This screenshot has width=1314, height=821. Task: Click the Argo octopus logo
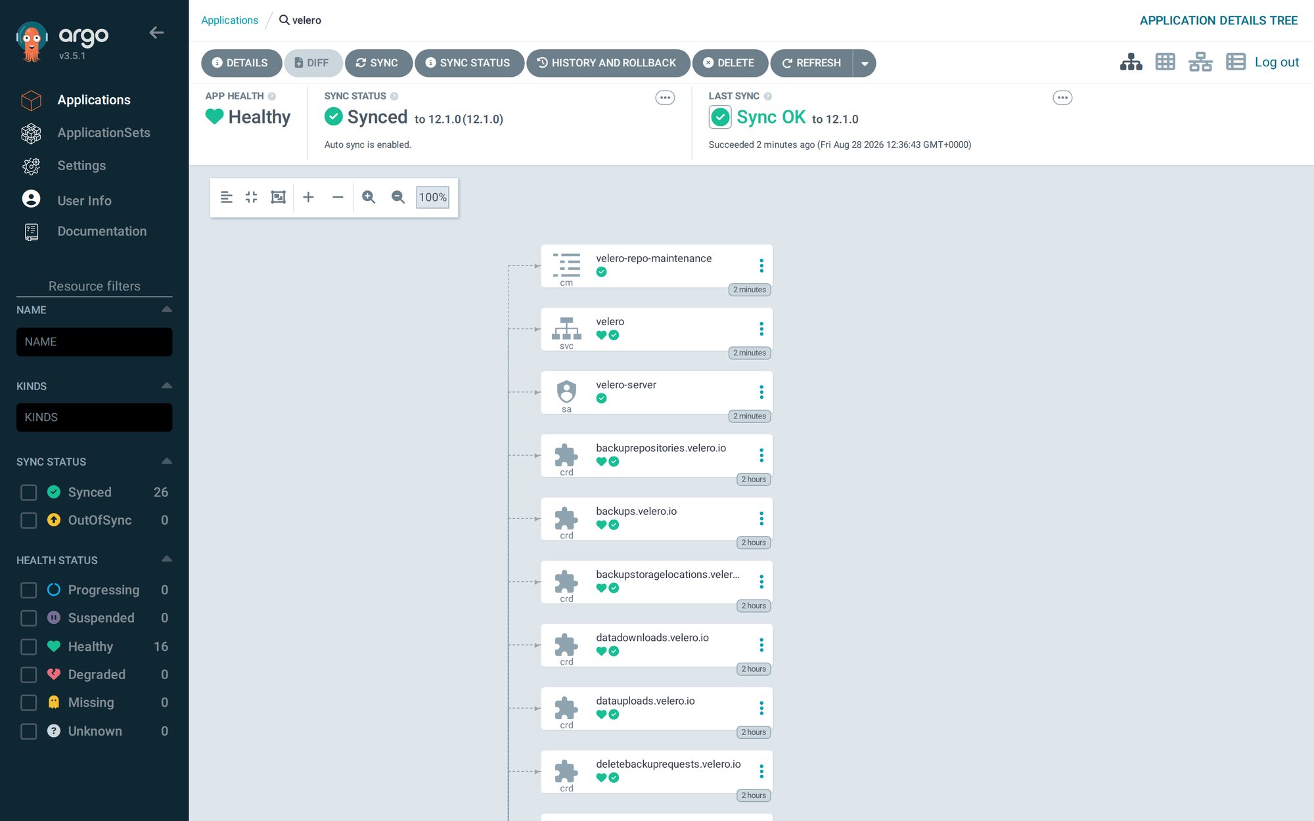(x=32, y=41)
